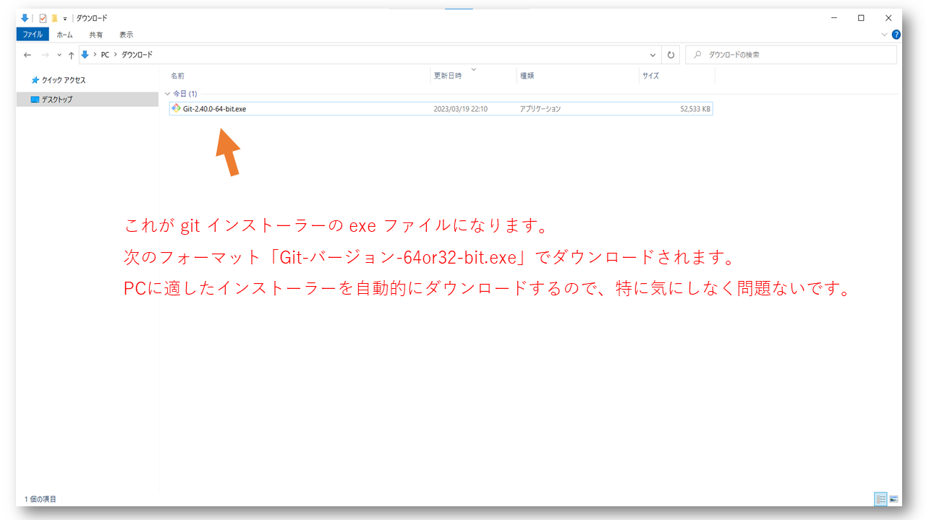Screen dimensions: 926x520
Task: Sort files by 名前 column header
Action: click(178, 76)
